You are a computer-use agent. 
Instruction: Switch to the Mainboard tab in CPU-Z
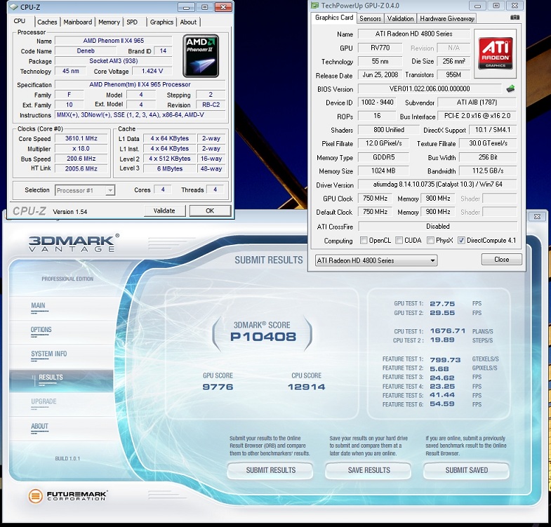pyautogui.click(x=78, y=22)
